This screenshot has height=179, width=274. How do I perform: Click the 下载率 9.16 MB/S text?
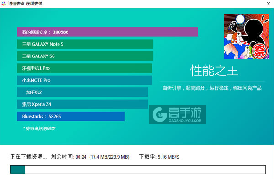159,157
